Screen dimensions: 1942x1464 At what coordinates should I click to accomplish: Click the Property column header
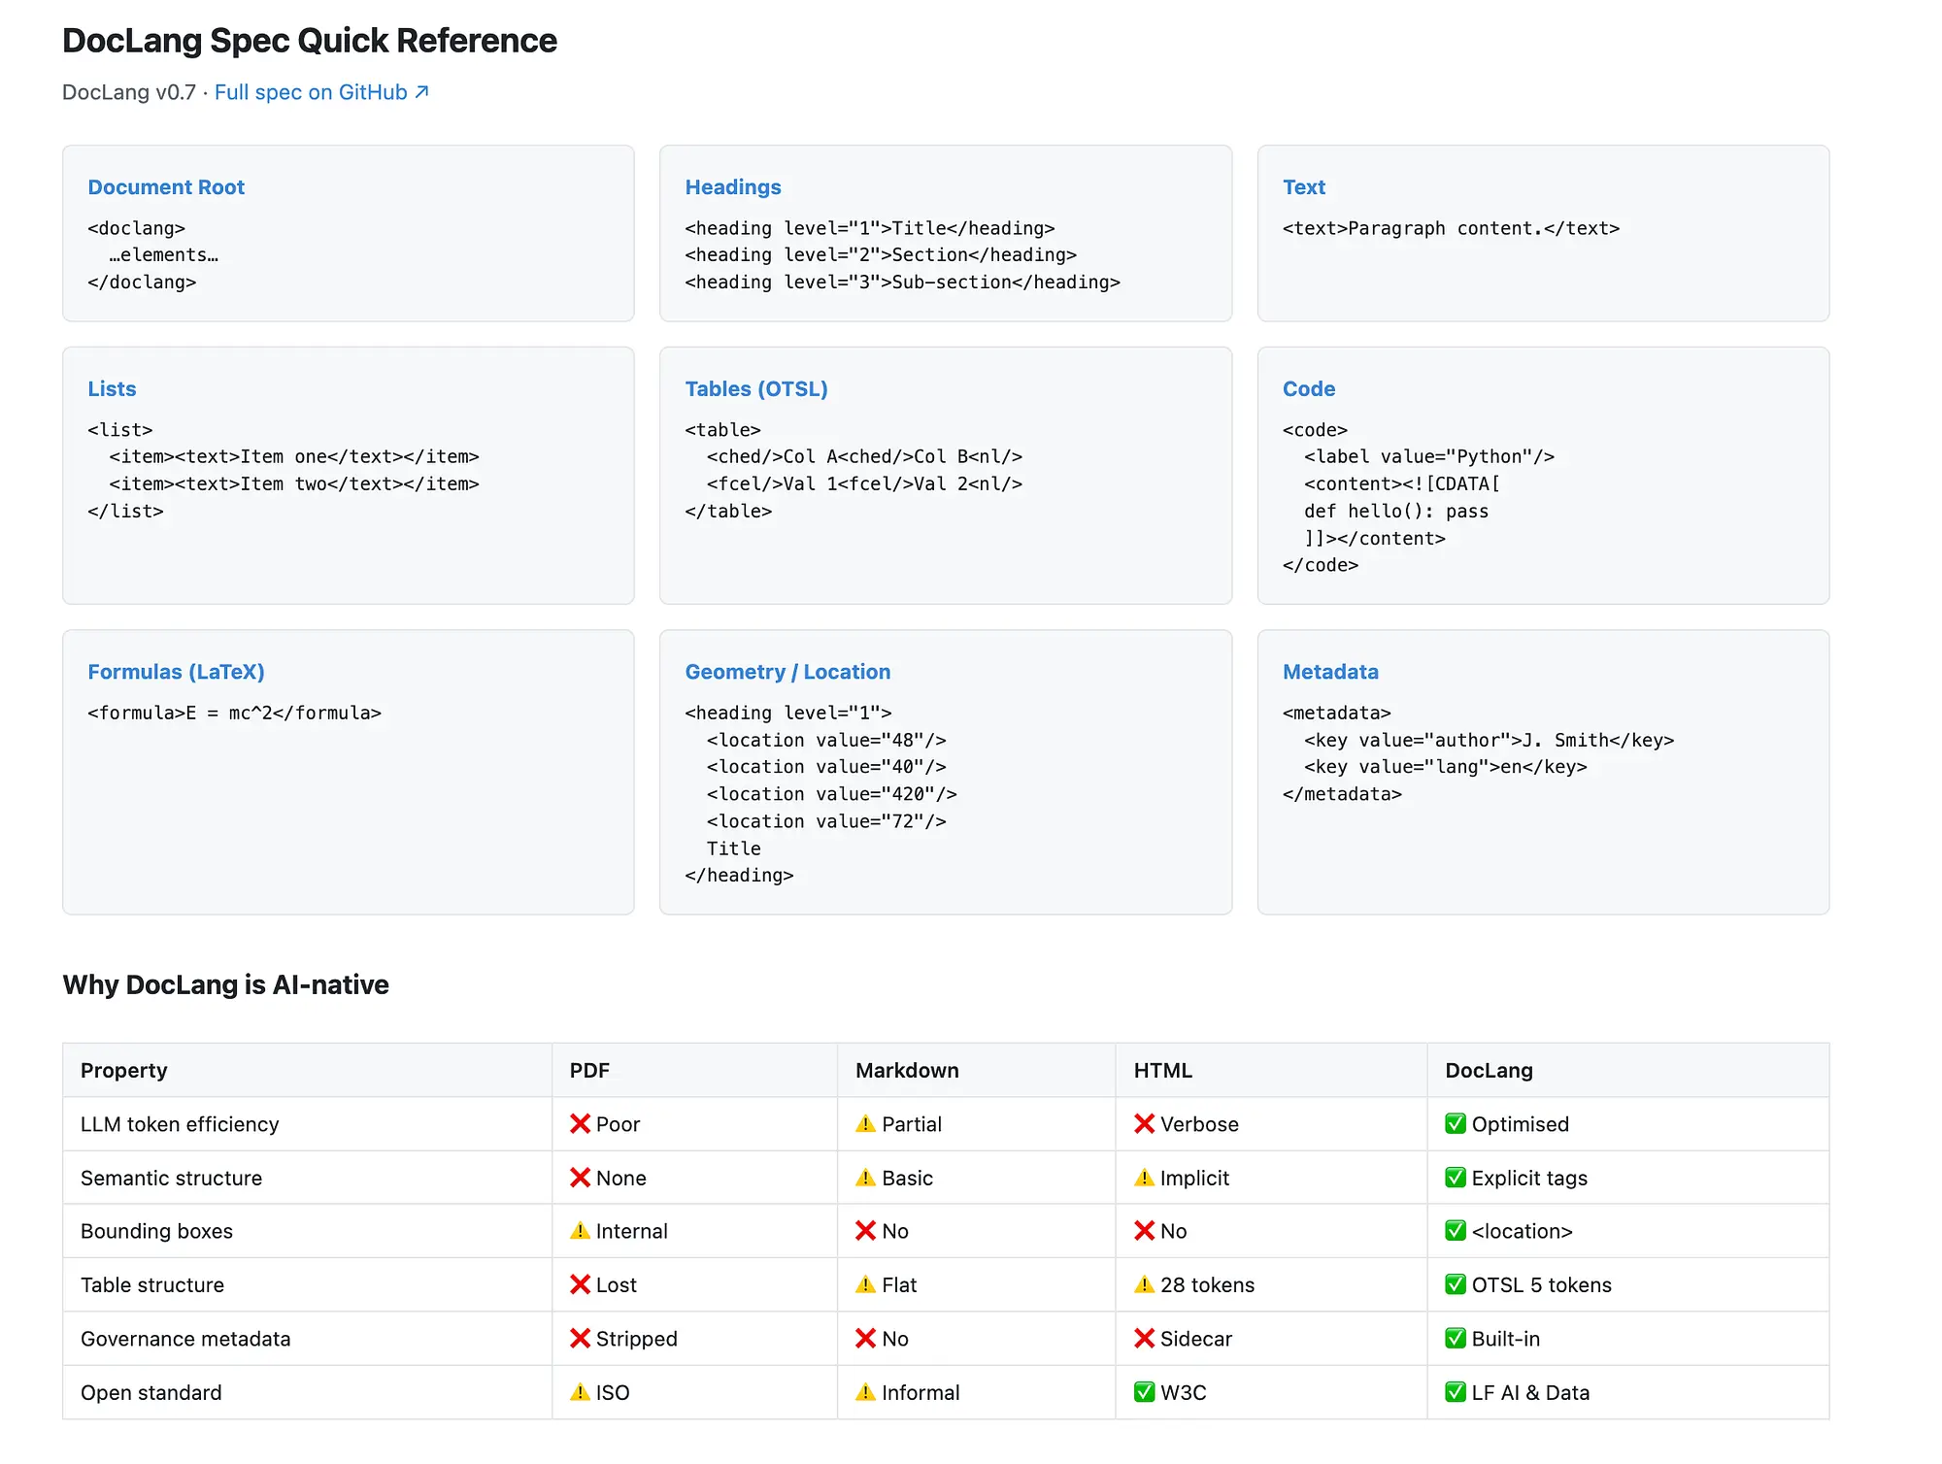pos(124,1071)
